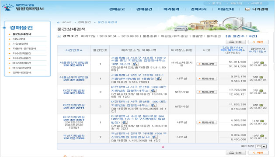
Task: Open location map icon for case 2013본4251
Action: [135, 64]
